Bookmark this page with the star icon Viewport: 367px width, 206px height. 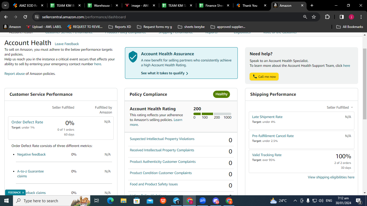pos(314,17)
